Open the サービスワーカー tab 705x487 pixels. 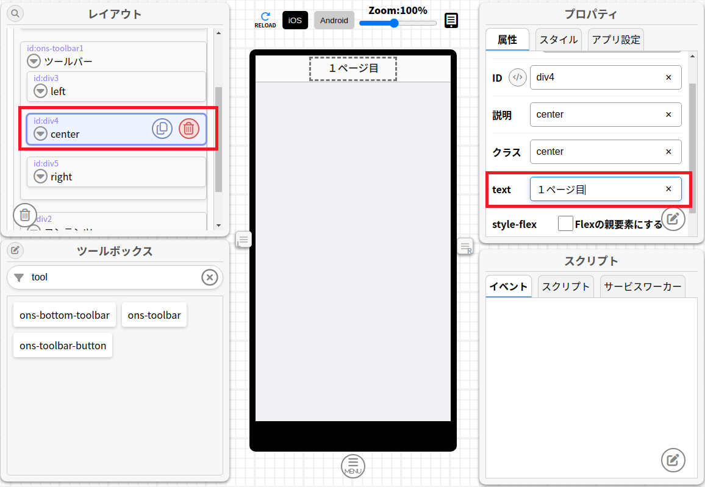(x=642, y=286)
